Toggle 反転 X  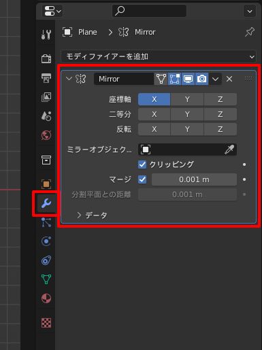coord(154,129)
